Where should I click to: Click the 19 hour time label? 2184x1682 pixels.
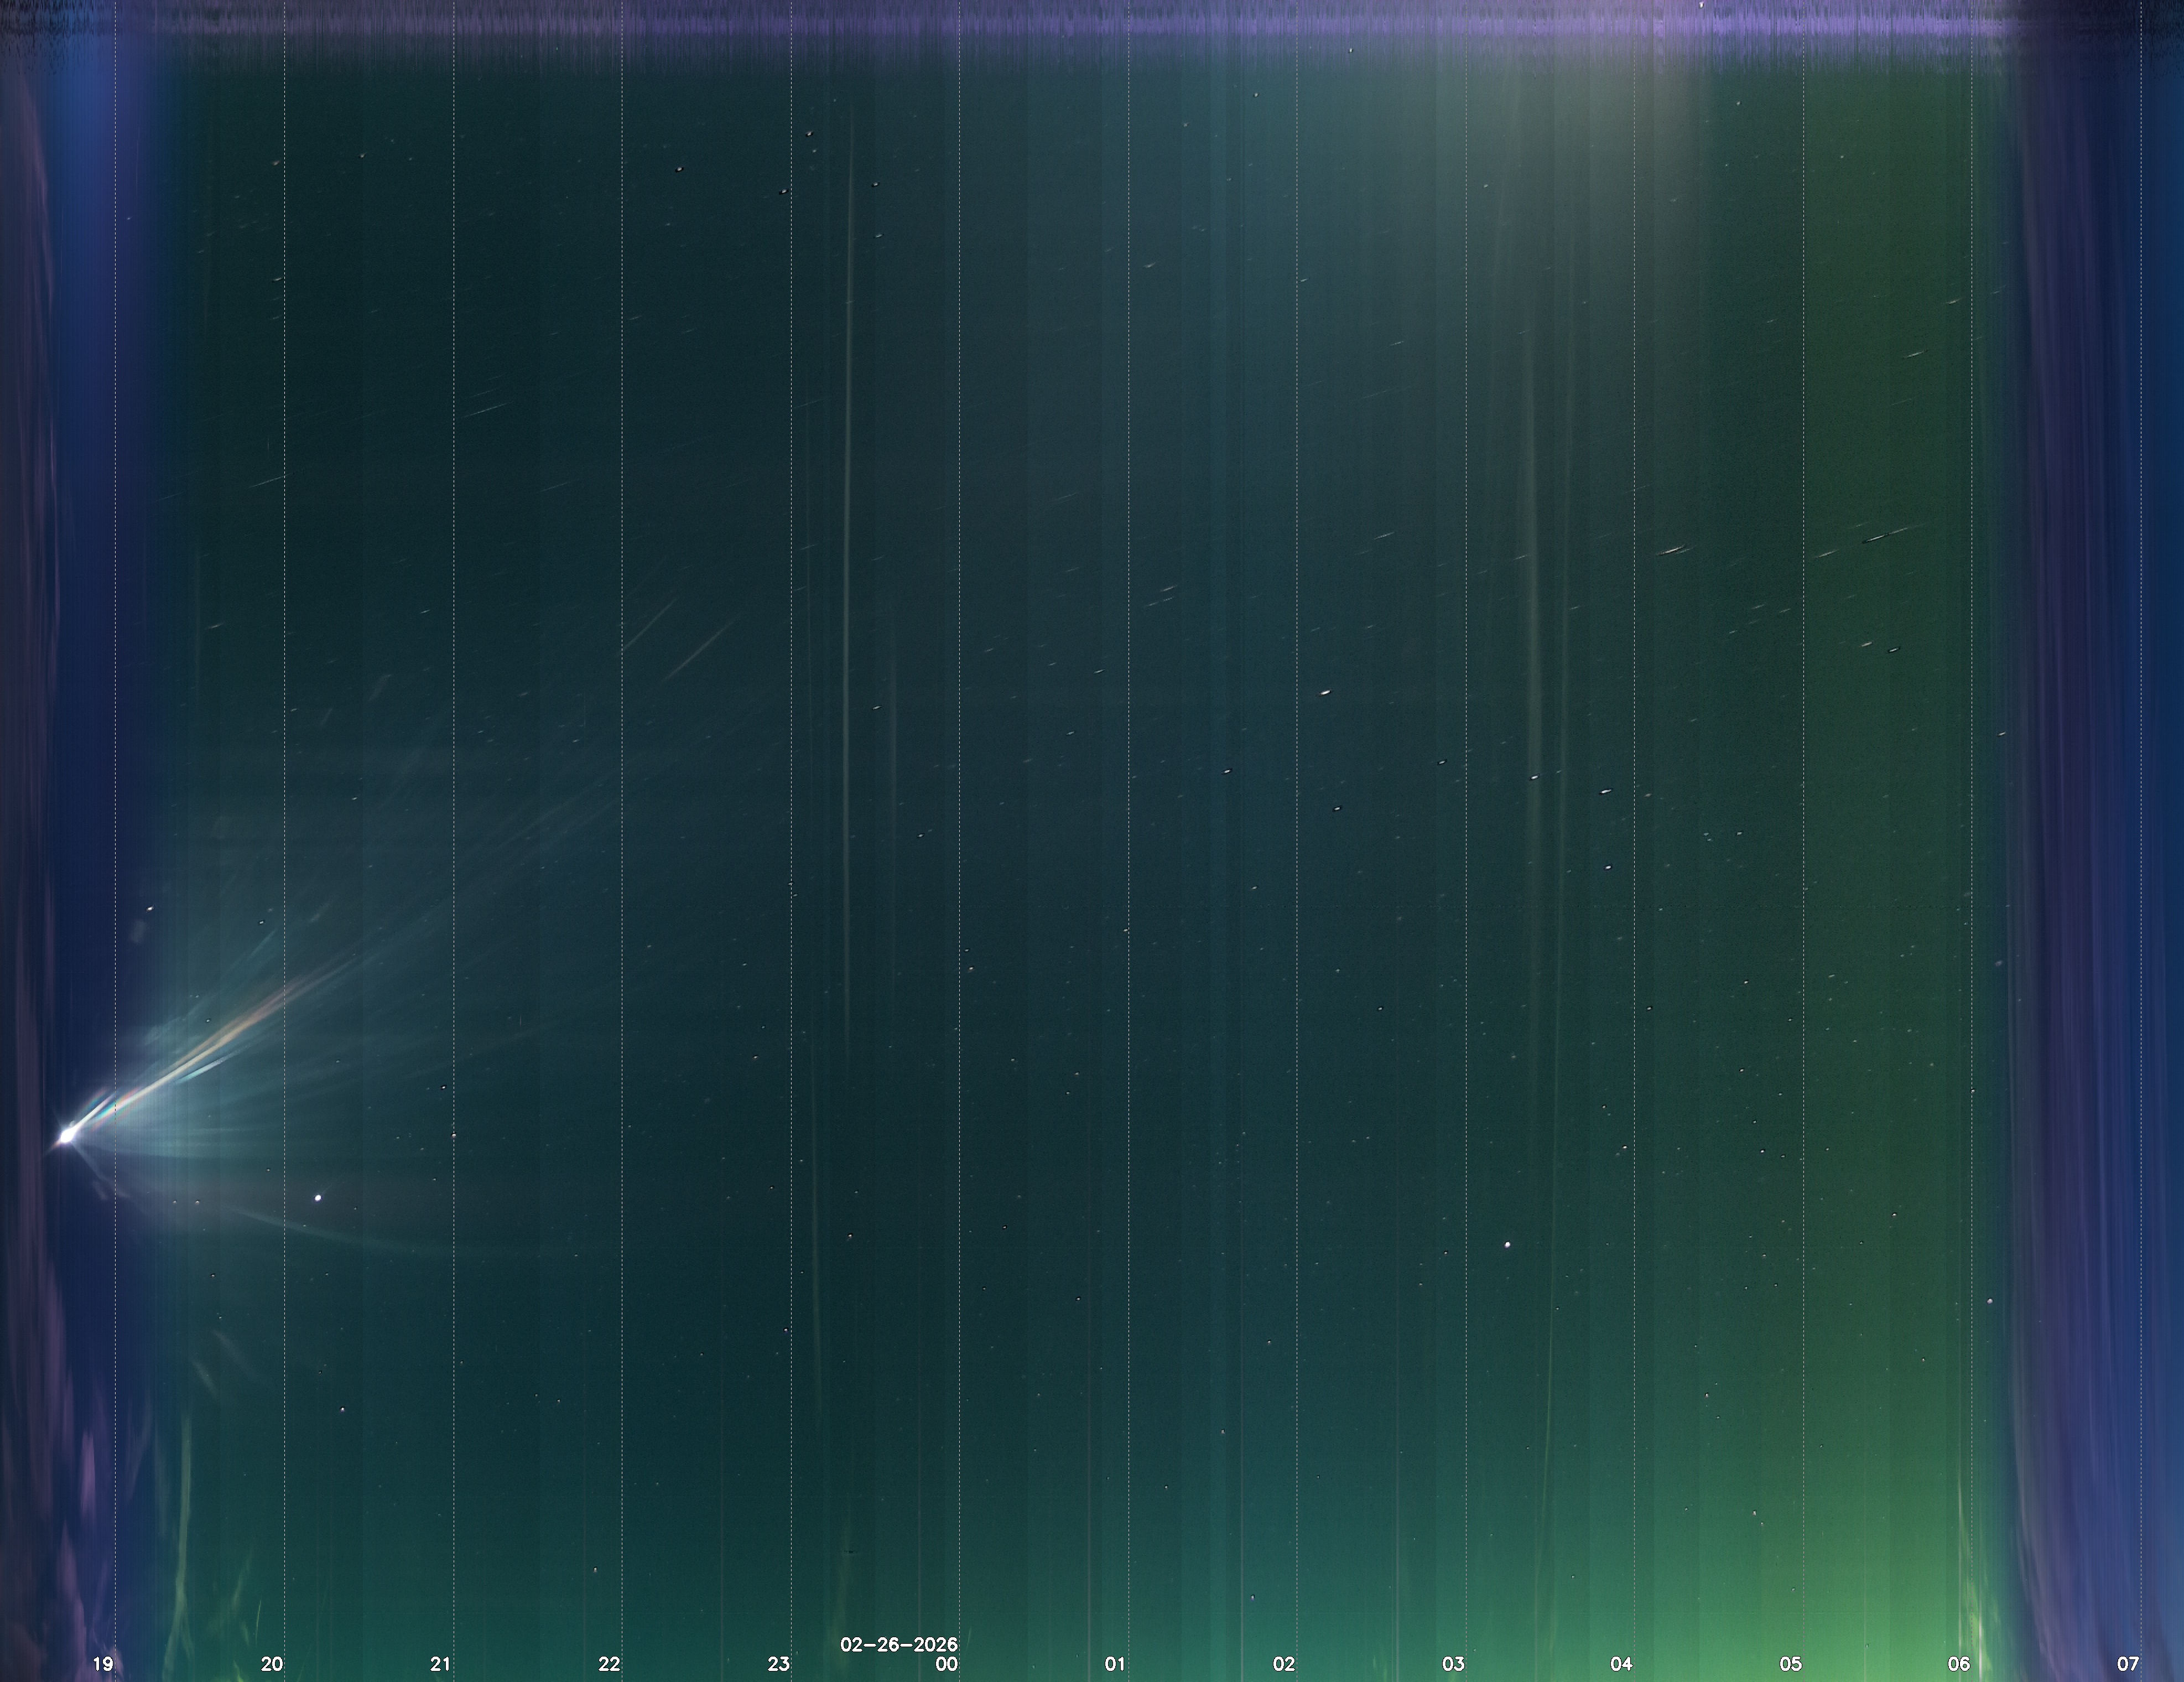tap(102, 1665)
